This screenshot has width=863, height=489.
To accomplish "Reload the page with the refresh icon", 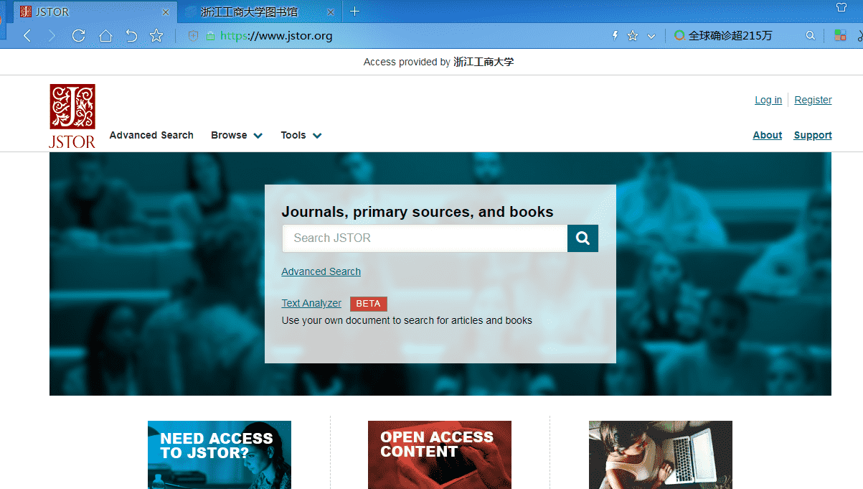I will (x=79, y=36).
